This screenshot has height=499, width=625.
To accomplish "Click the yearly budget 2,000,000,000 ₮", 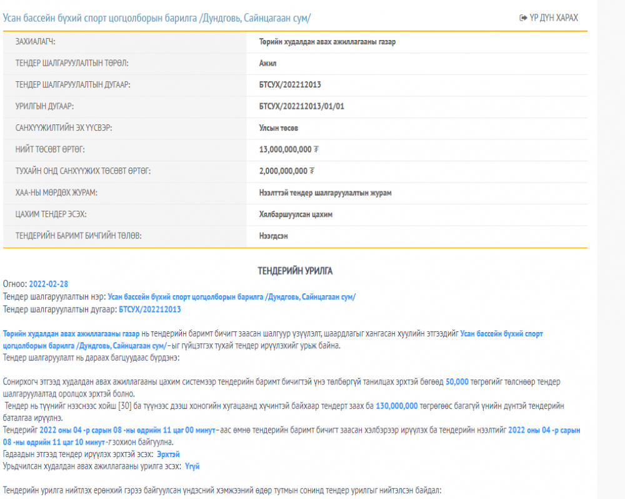I will pyautogui.click(x=286, y=171).
